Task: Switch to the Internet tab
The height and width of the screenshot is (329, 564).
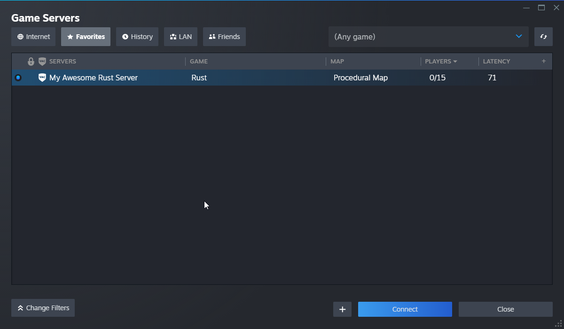Action: (x=33, y=36)
